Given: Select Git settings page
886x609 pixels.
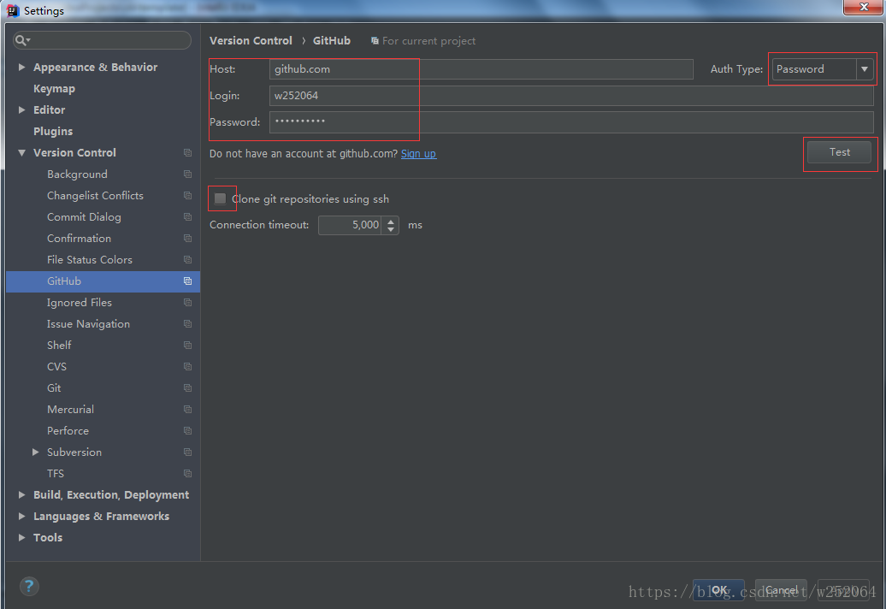Looking at the screenshot, I should click(x=54, y=388).
